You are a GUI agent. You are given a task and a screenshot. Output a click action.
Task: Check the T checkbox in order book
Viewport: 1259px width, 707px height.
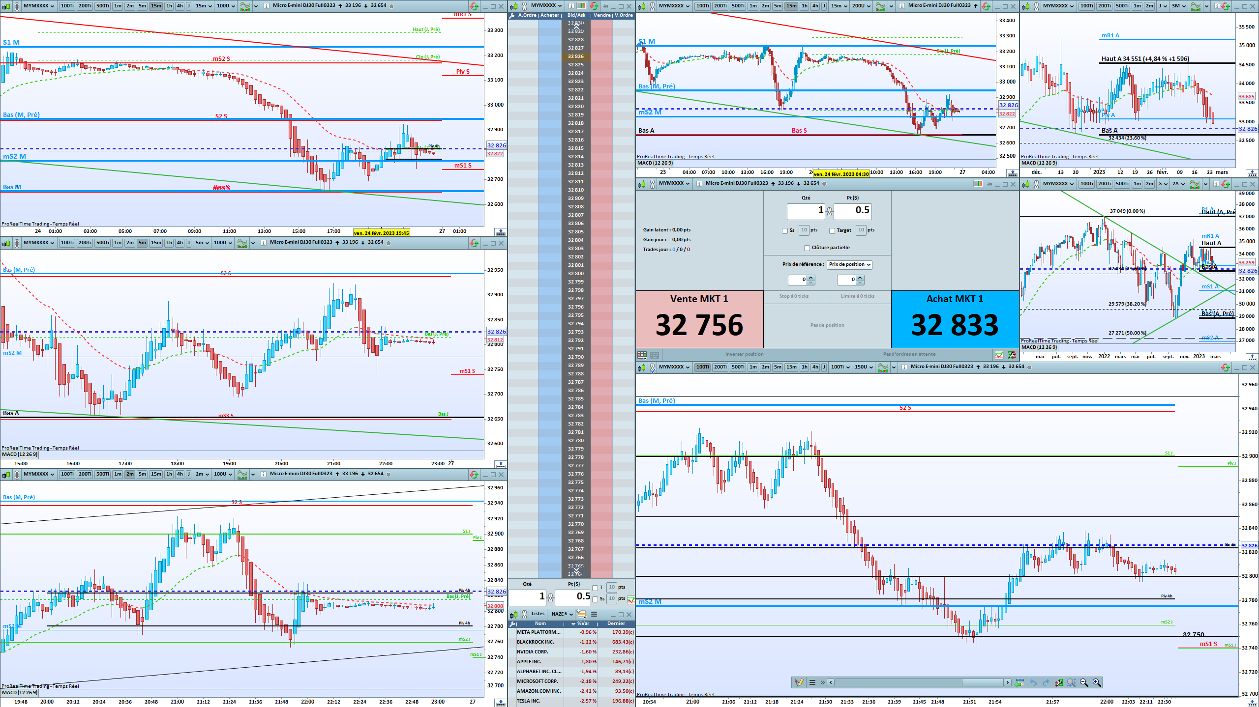(x=595, y=588)
